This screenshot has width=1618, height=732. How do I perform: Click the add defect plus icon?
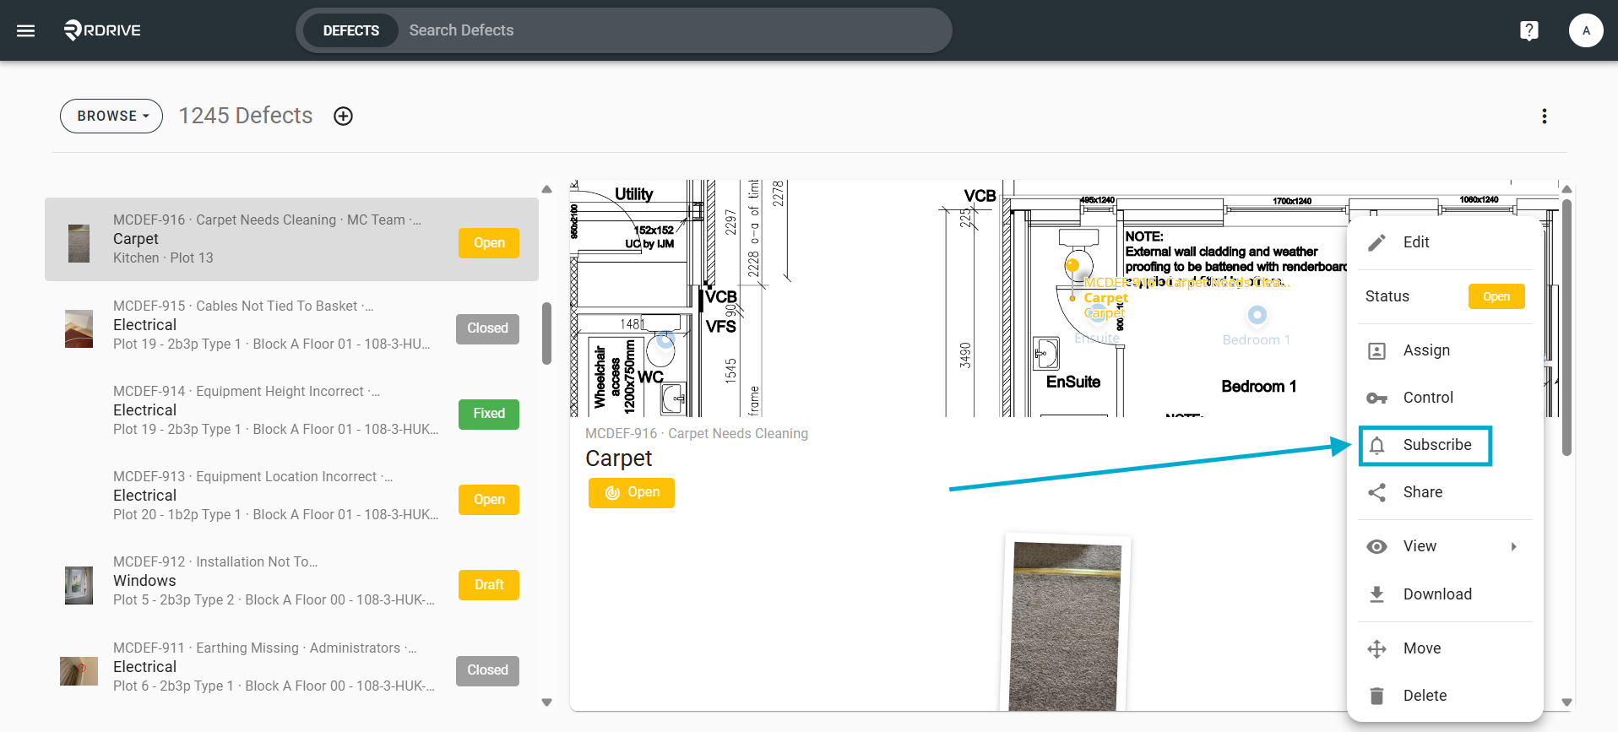(343, 117)
